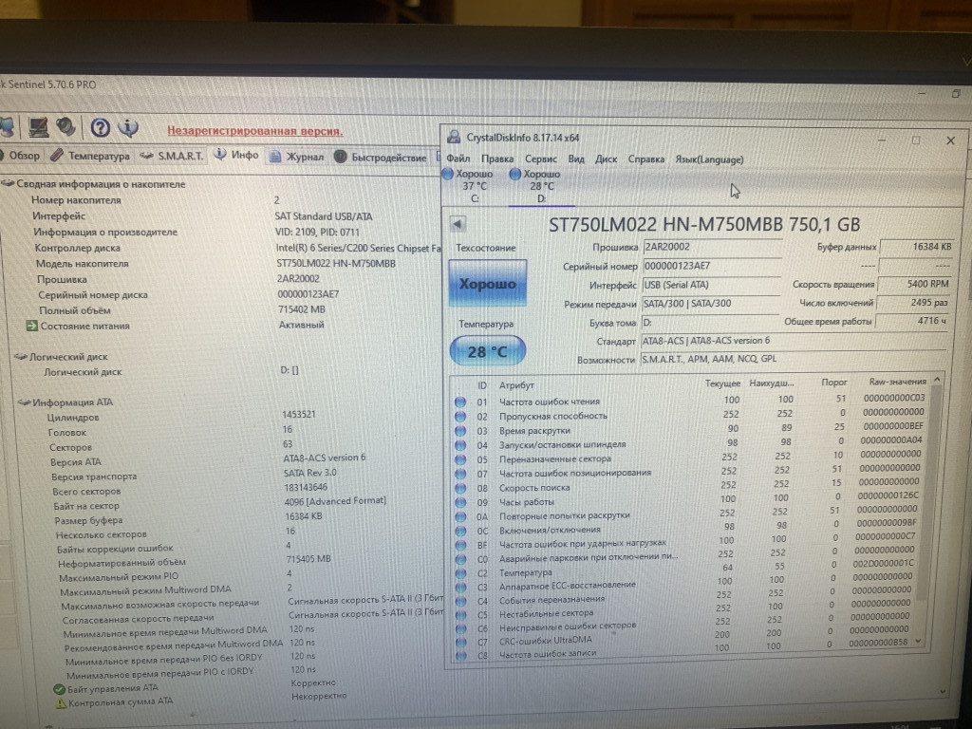Click green arrow icon beside 'Состояние питания'
Screen dimensions: 972x729
coord(31,326)
